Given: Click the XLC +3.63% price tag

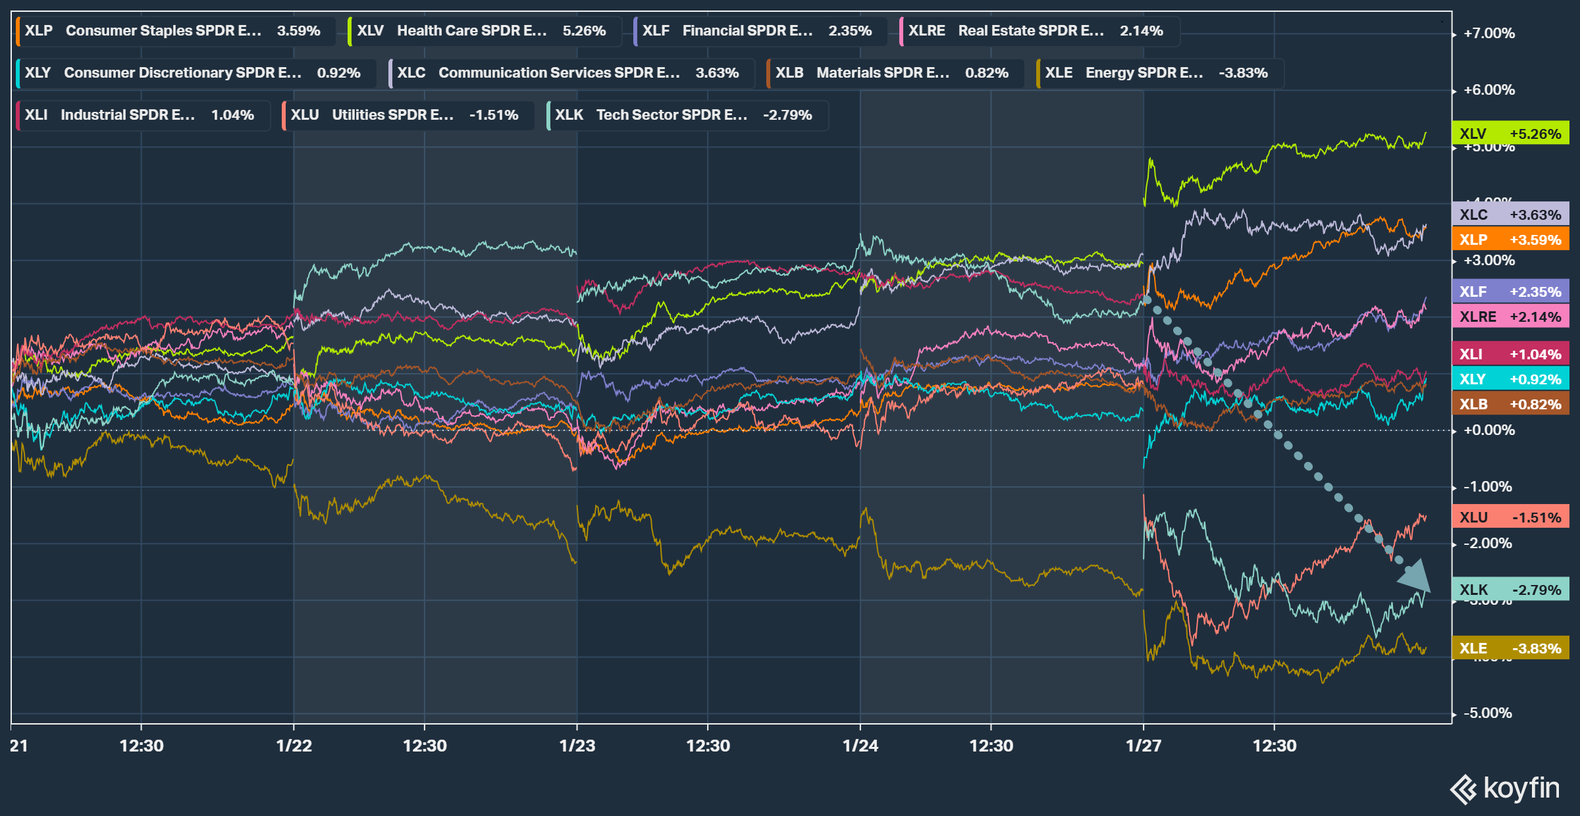Looking at the screenshot, I should pyautogui.click(x=1510, y=215).
